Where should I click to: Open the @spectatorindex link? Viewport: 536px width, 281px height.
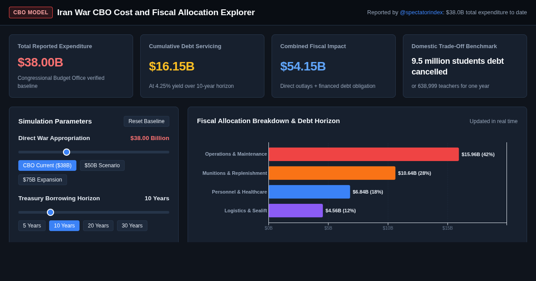point(421,12)
